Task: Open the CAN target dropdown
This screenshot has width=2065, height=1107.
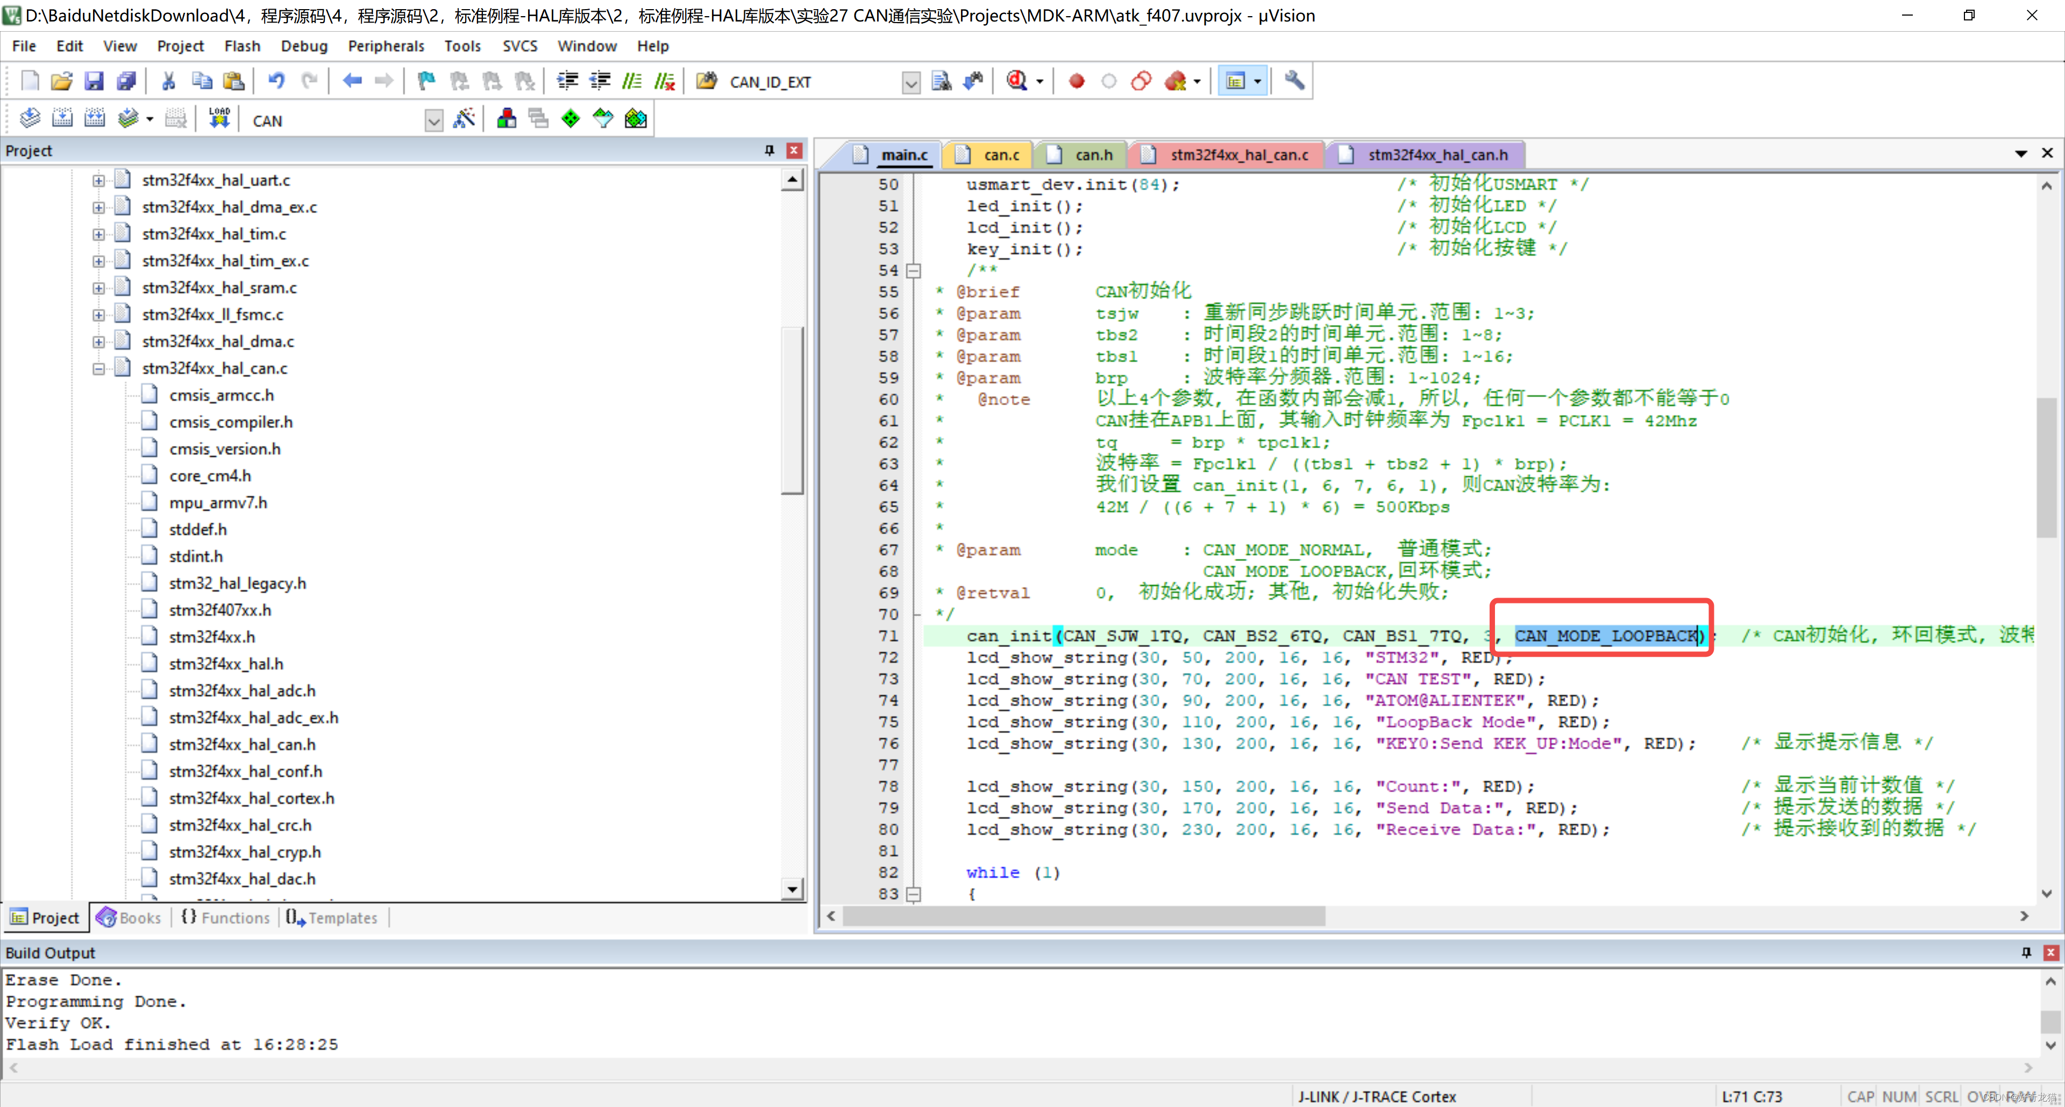Action: tap(433, 121)
